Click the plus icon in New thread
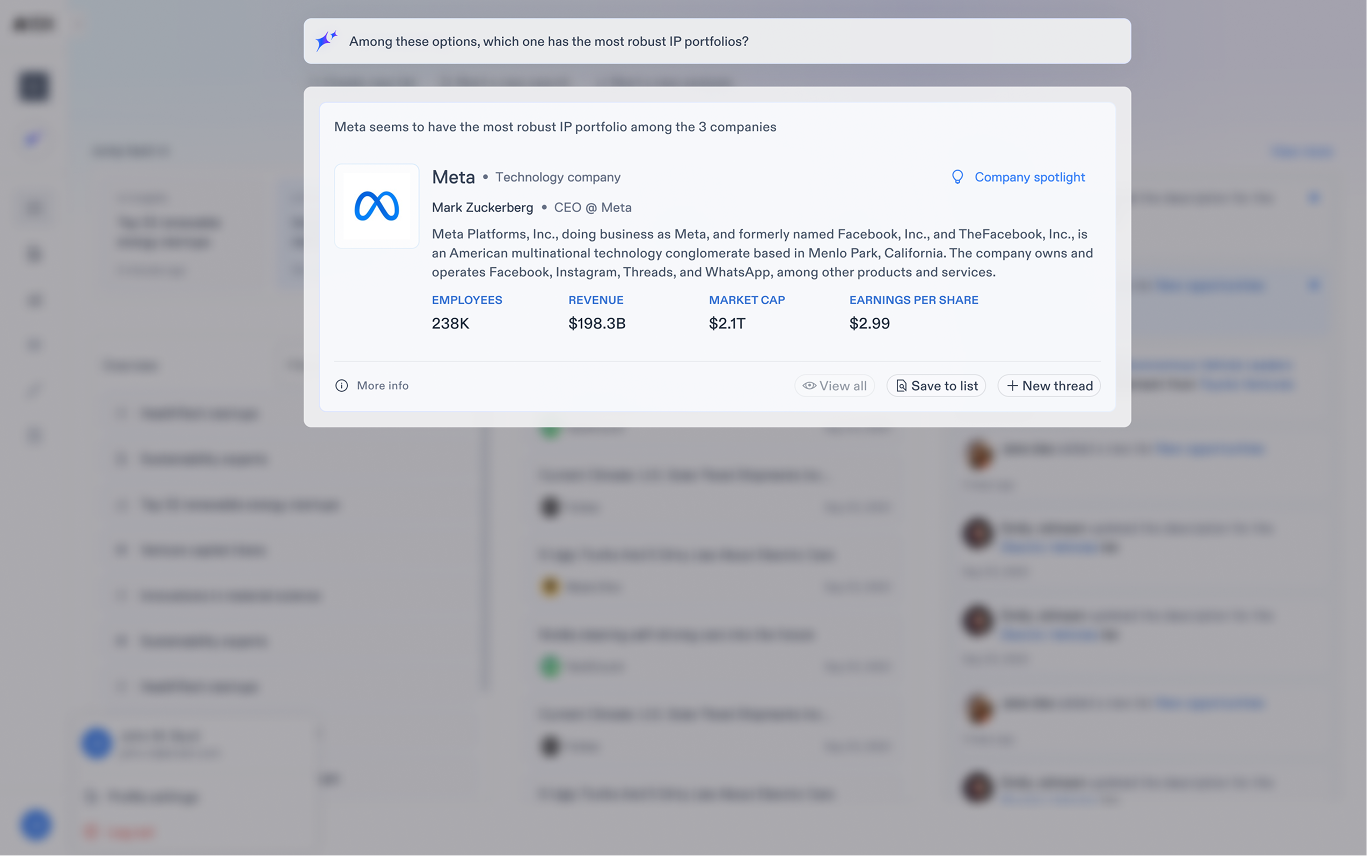This screenshot has width=1367, height=856. (1012, 385)
